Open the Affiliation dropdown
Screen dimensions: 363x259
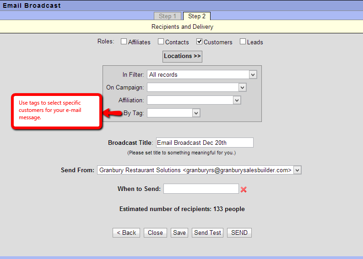pos(194,100)
